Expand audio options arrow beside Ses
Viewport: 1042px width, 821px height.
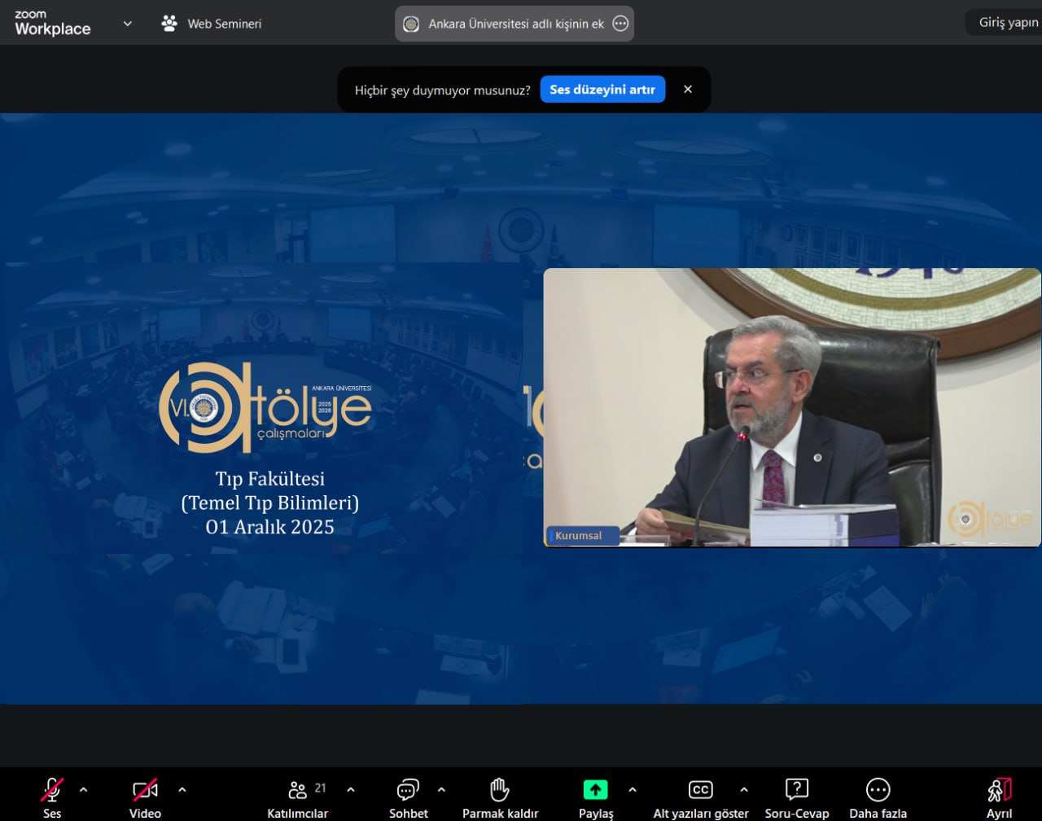pos(83,789)
